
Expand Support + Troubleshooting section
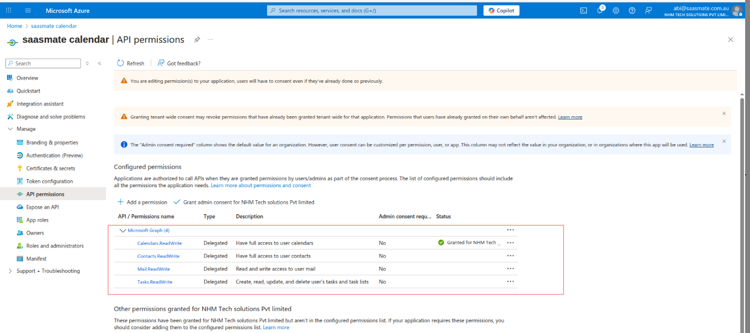(10, 271)
